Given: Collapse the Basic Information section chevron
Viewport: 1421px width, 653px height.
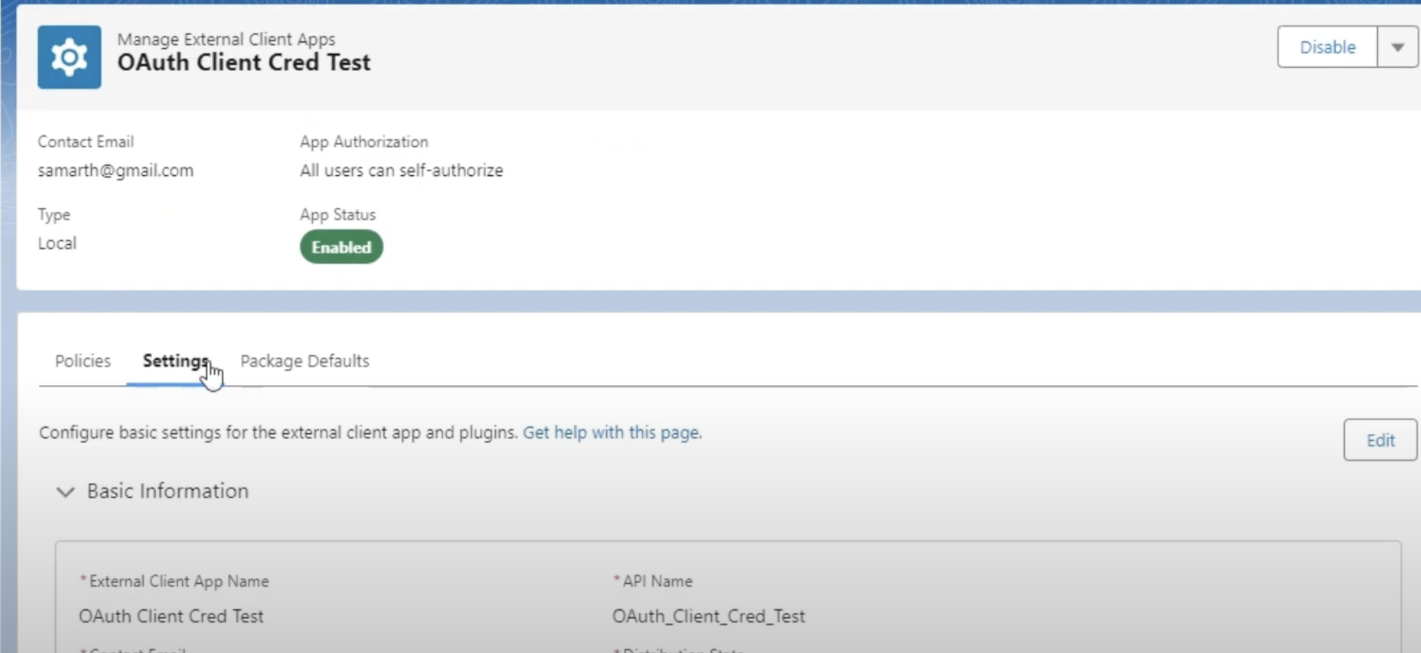Looking at the screenshot, I should [65, 492].
